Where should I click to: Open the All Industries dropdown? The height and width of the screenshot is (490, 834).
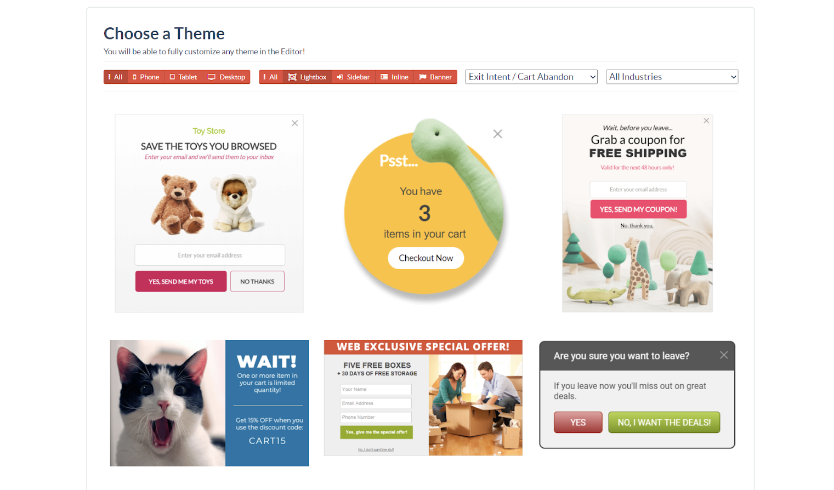click(x=672, y=77)
